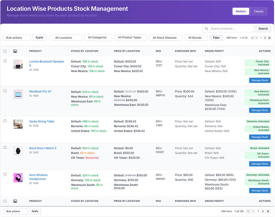Select all rows using header checkbox
Image resolution: width=275 pixels, height=217 pixels.
point(5,51)
